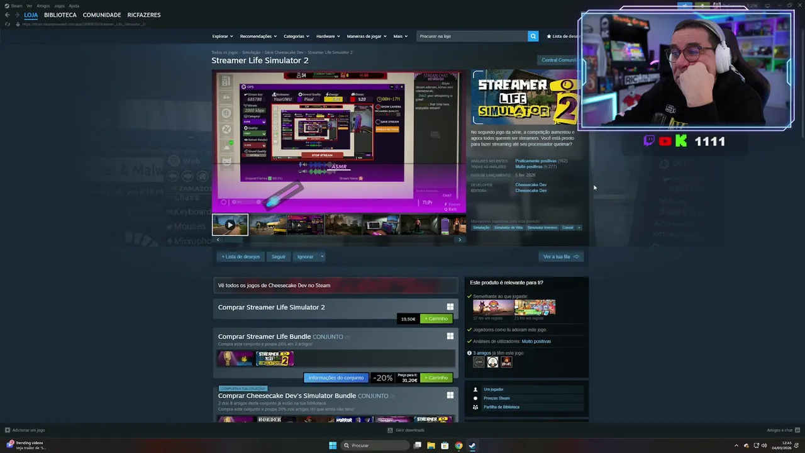
Task: Click the Windows icon in Cheesecake Dev's Simulator Bundle row
Action: click(450, 395)
